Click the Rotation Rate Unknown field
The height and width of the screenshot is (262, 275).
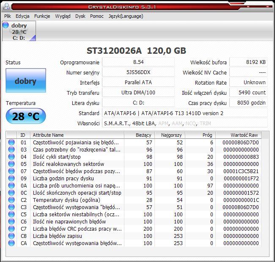click(x=248, y=82)
